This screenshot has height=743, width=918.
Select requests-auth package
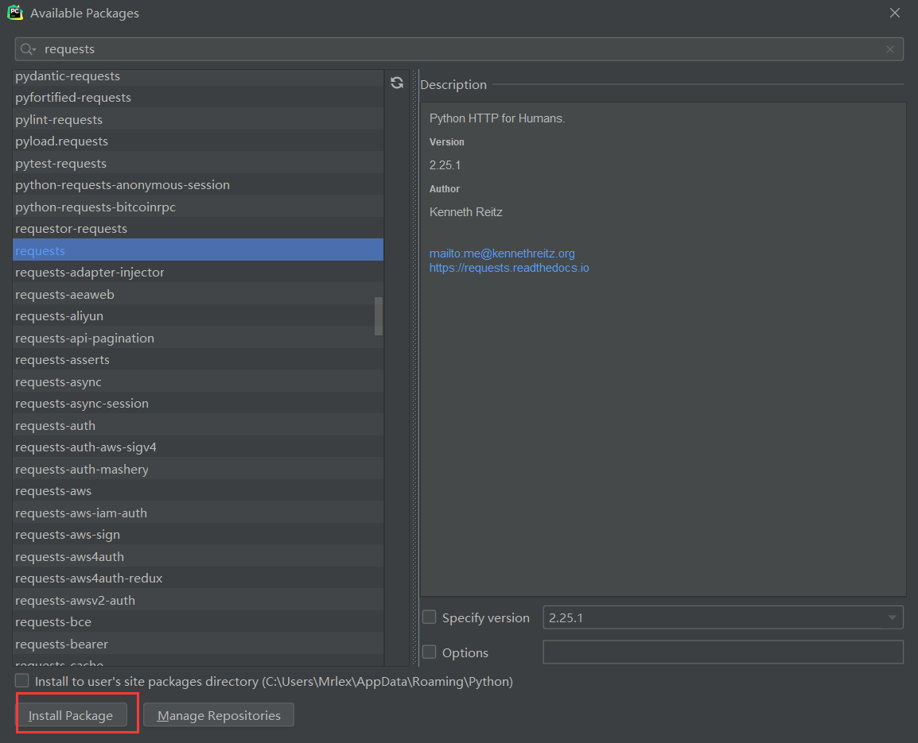(198, 425)
